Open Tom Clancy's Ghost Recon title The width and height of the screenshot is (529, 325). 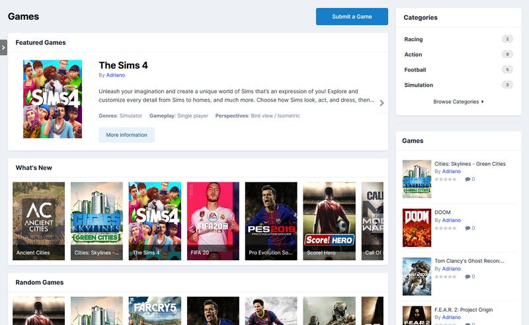click(x=469, y=261)
